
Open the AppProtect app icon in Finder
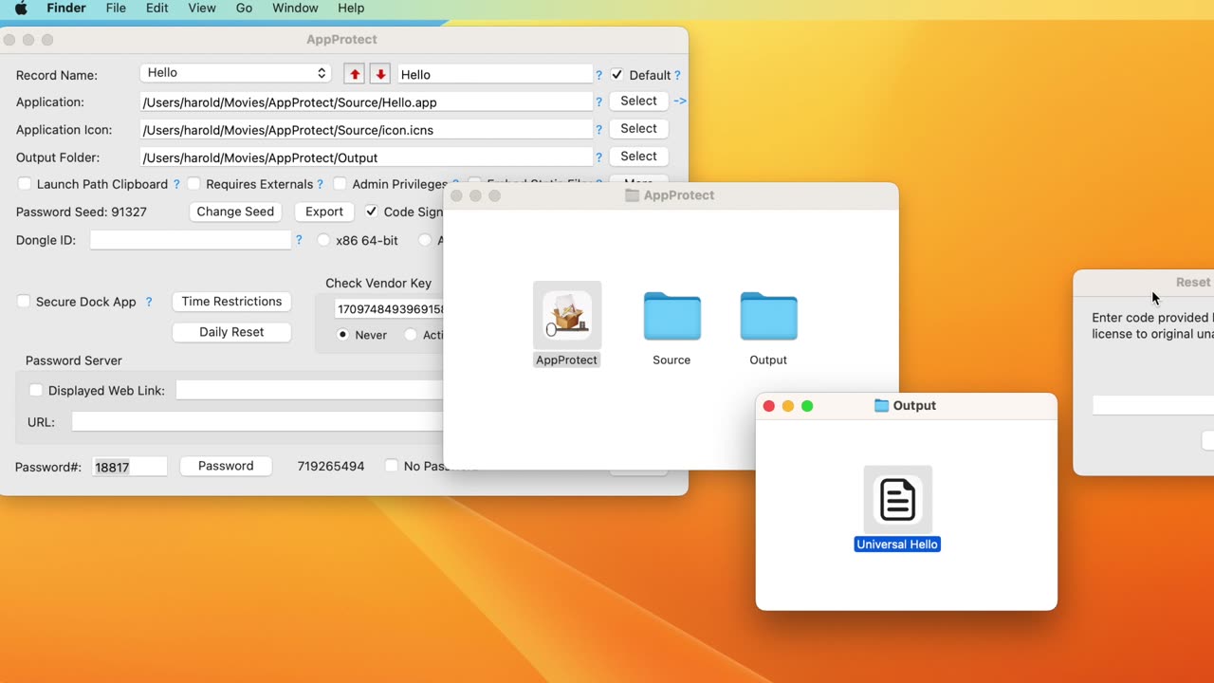pos(567,316)
